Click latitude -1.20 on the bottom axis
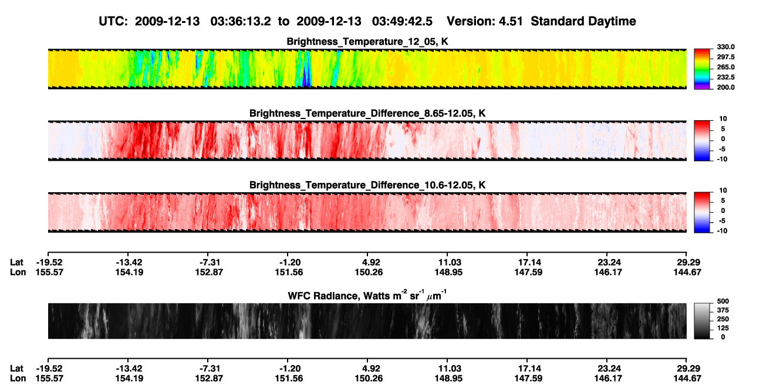The width and height of the screenshot is (763, 391). tap(289, 368)
